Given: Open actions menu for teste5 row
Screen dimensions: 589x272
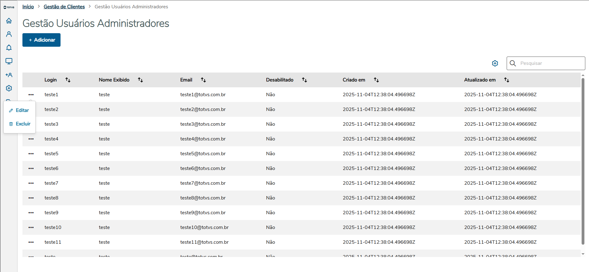Looking at the screenshot, I should 31,154.
